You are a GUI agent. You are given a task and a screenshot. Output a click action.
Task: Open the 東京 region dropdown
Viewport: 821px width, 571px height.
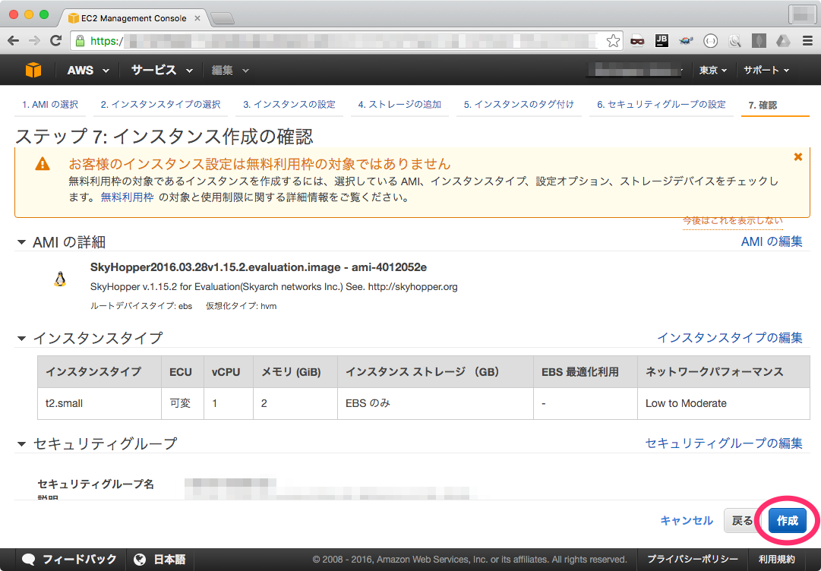click(713, 70)
